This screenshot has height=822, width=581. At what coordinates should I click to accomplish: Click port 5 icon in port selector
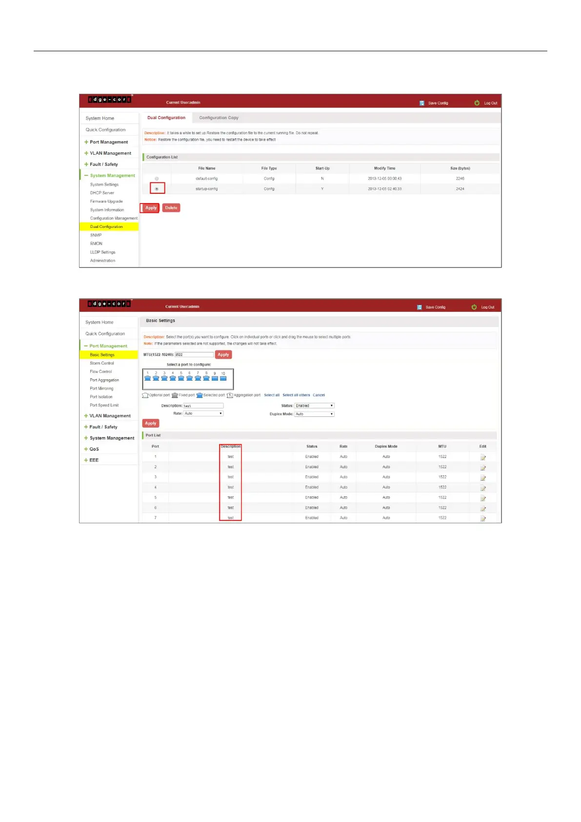tap(181, 378)
